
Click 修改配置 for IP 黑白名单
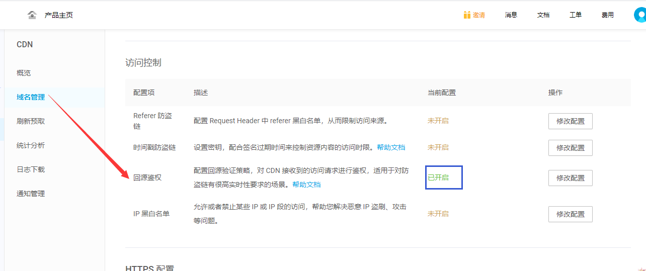pos(570,214)
